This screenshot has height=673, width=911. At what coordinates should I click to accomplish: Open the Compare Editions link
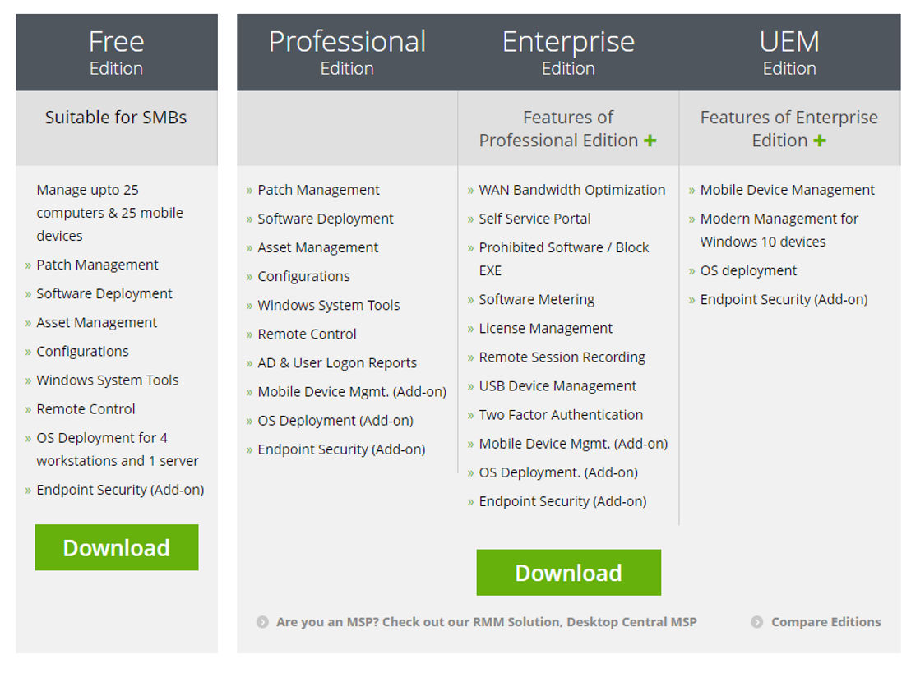[825, 622]
